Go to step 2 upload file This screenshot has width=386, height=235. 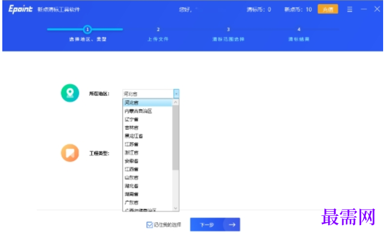tap(158, 35)
